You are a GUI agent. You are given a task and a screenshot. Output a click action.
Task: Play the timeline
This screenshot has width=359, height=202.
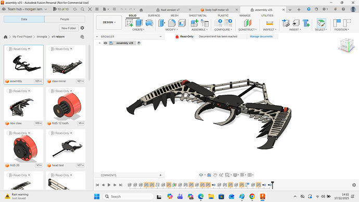click(109, 185)
